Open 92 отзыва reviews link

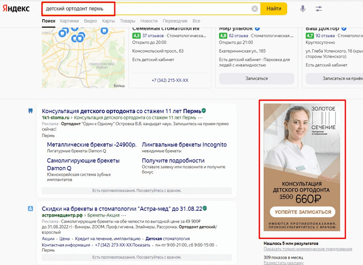[325, 36]
